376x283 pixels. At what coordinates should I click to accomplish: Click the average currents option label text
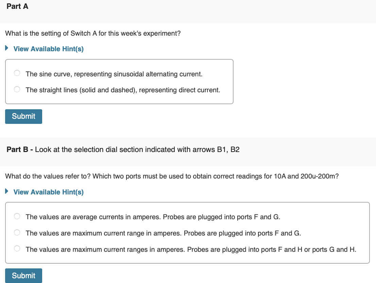coord(153,217)
